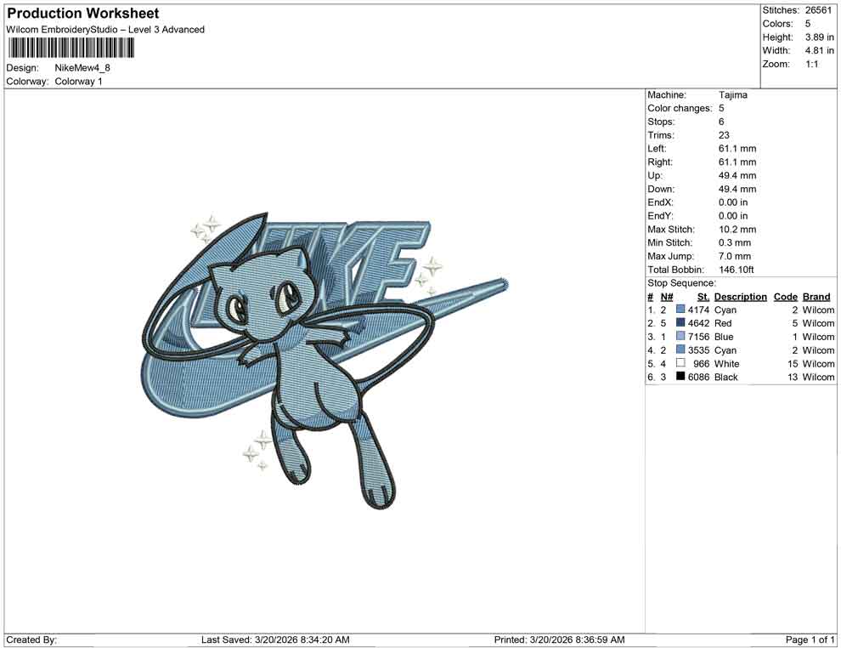Screen dimensions: 841x648
Task: Select the Cyan 4174 color swatch
Action: (x=679, y=310)
